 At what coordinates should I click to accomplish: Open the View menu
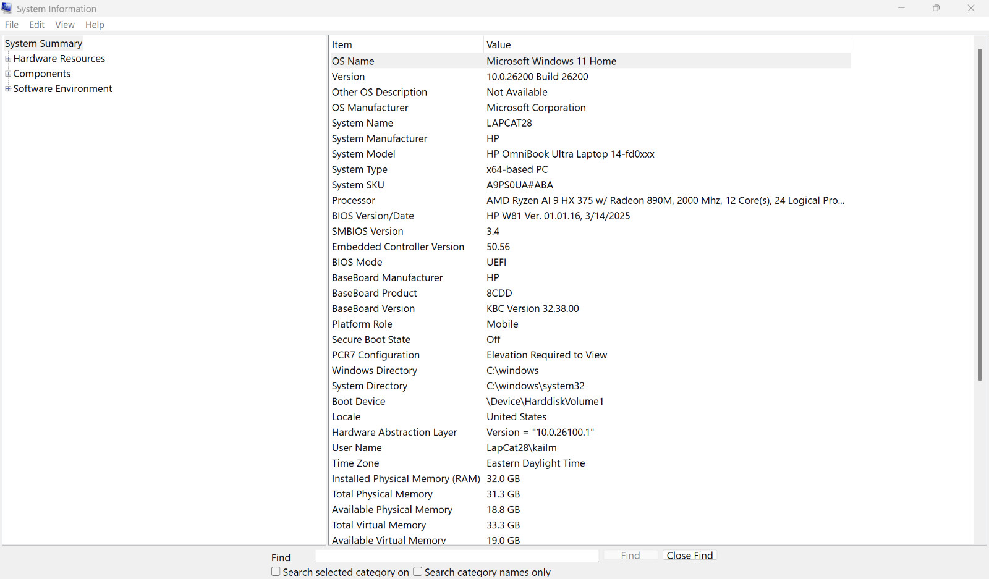point(65,25)
